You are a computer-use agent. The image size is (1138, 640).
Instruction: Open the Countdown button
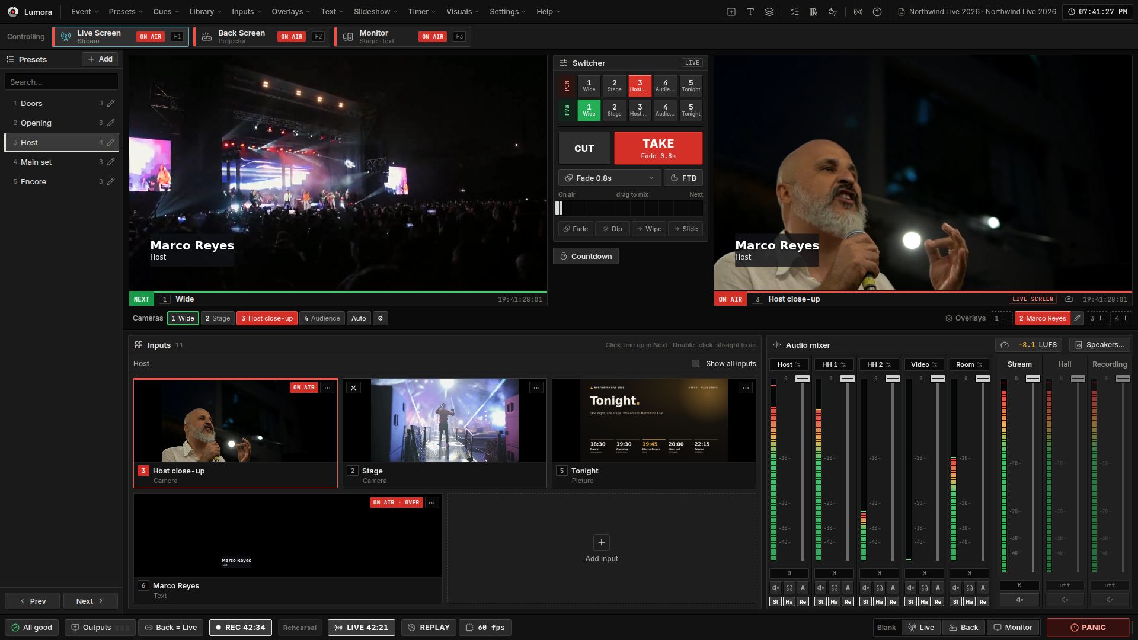586,257
